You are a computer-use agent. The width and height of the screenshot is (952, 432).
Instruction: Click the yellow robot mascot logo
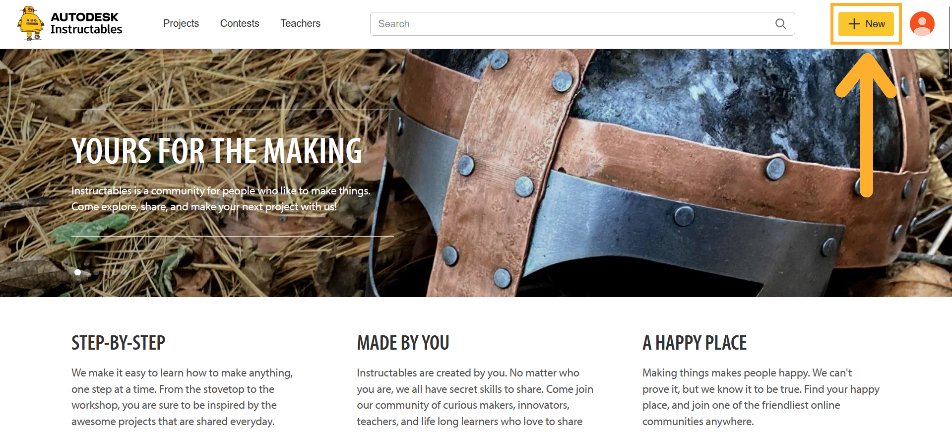tap(31, 23)
